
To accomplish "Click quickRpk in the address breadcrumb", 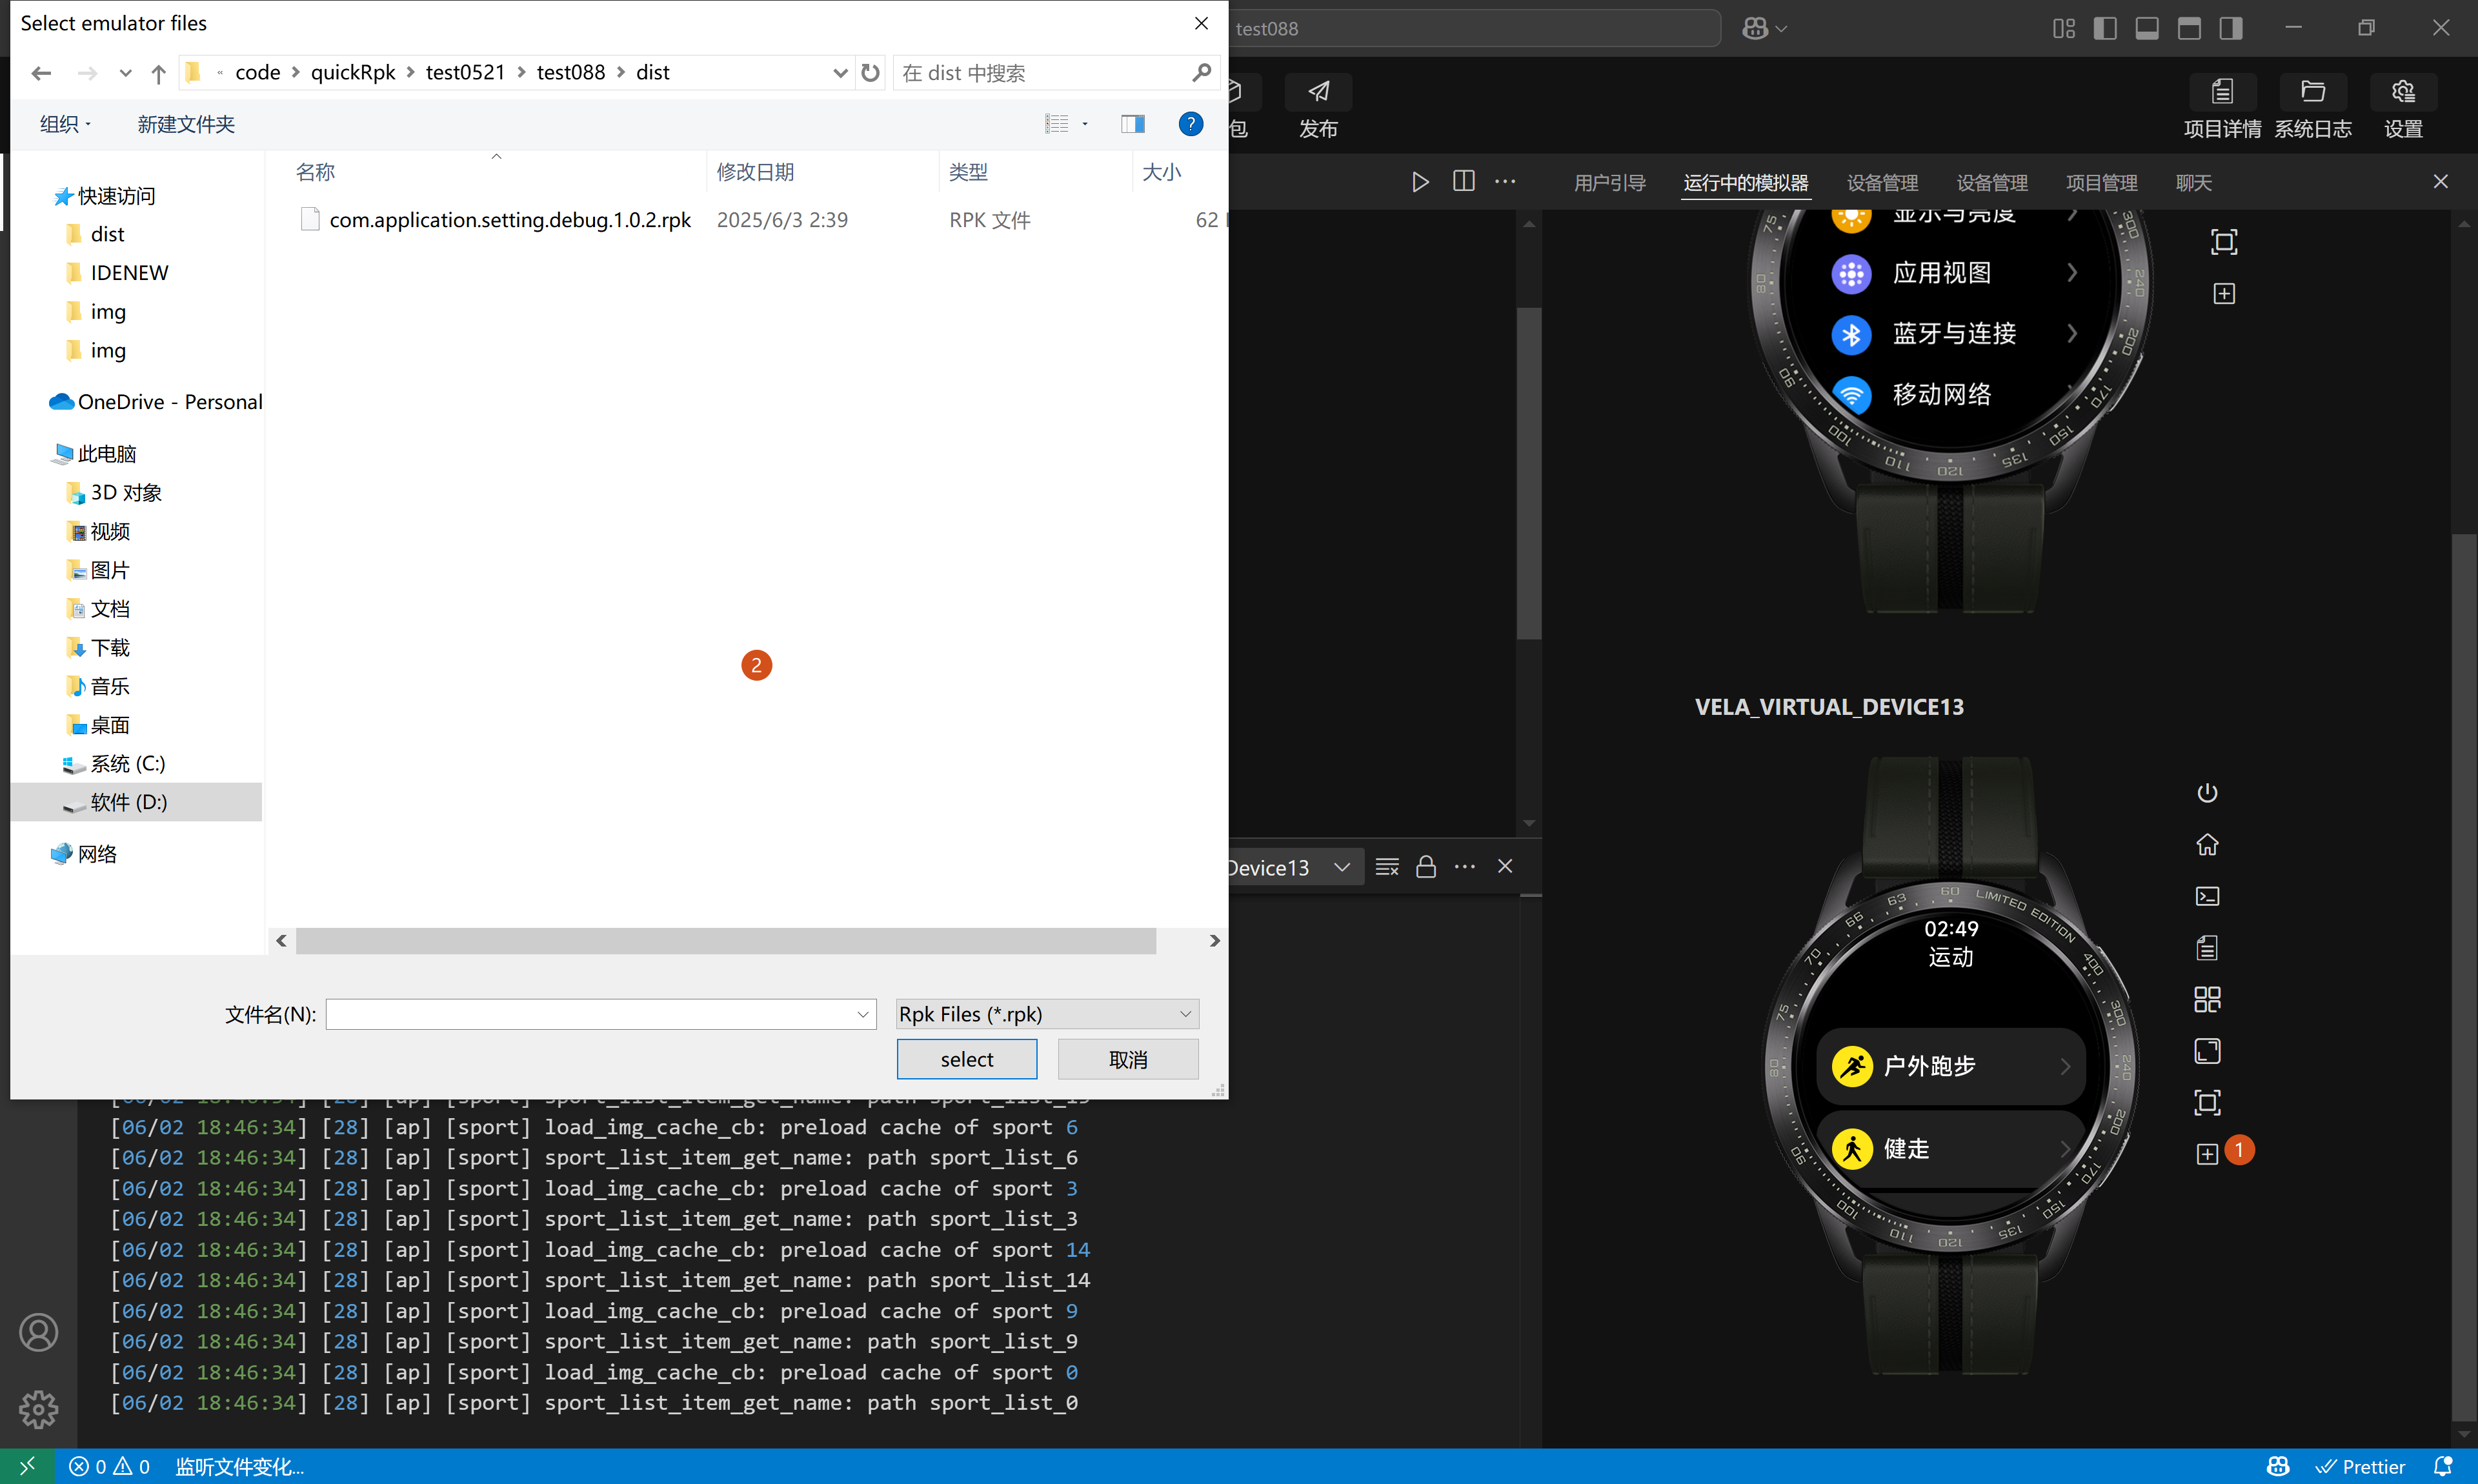I will tap(353, 72).
